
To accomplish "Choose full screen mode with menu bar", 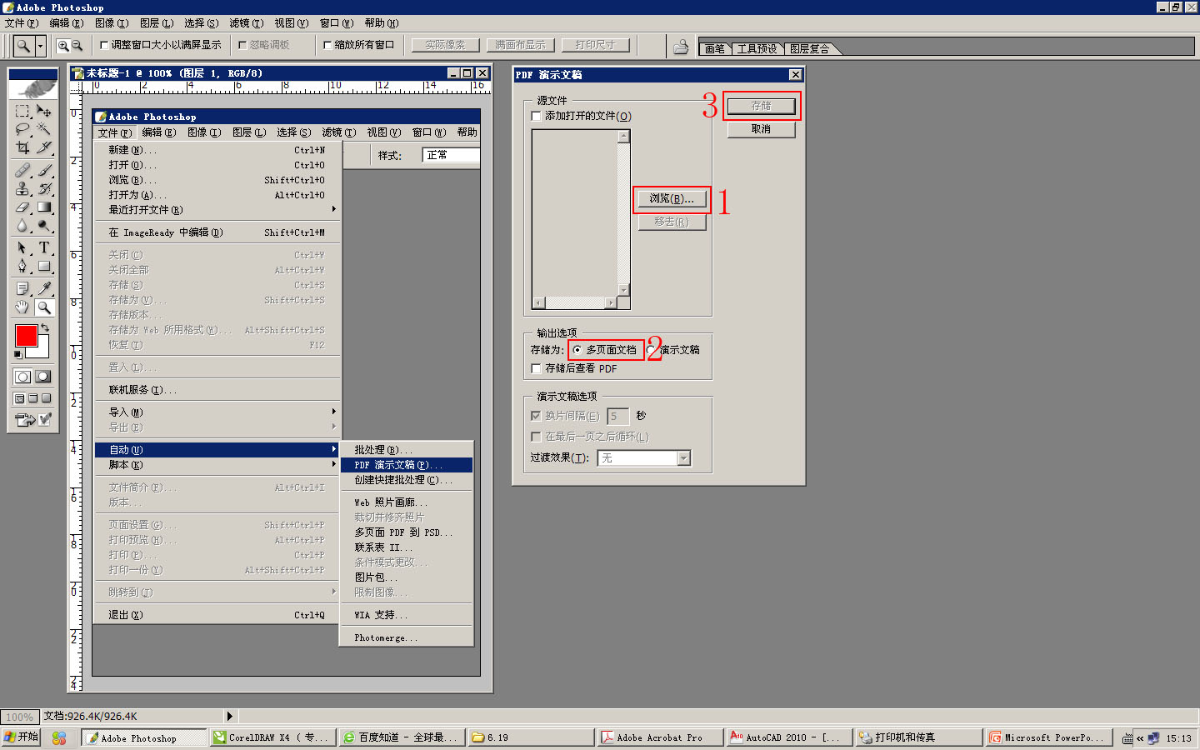I will (x=33, y=398).
